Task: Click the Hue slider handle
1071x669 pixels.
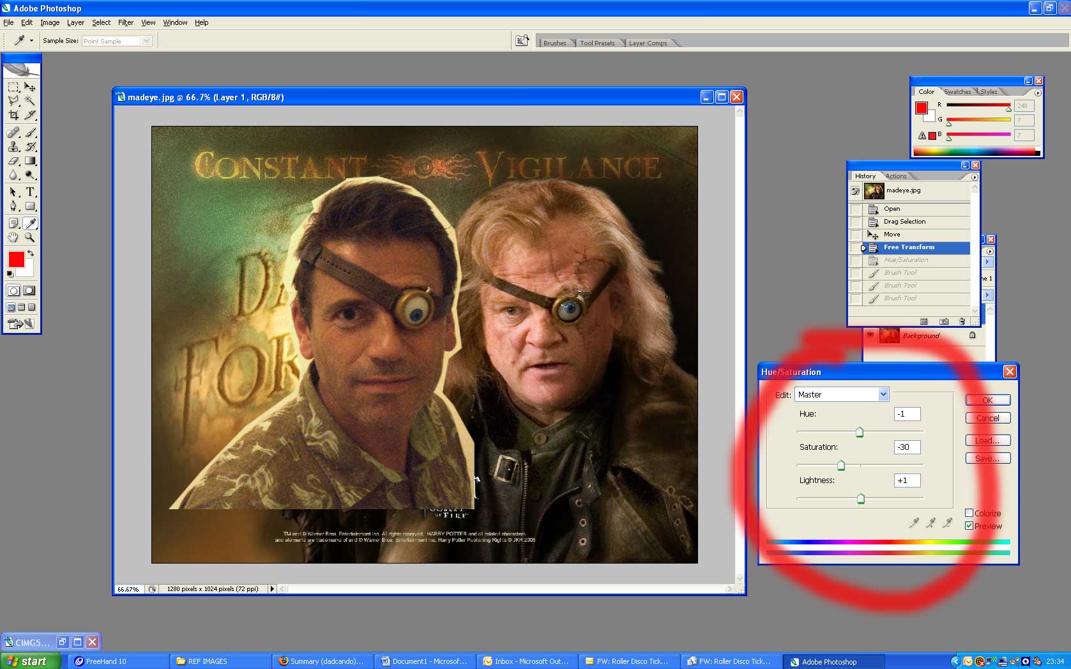Action: [860, 432]
